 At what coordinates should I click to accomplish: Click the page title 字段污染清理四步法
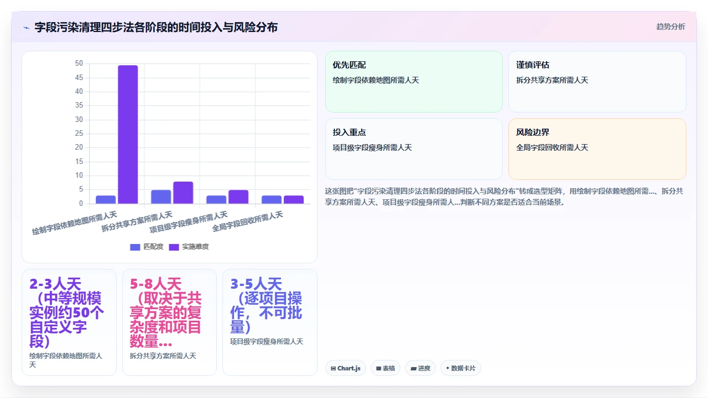pyautogui.click(x=156, y=27)
